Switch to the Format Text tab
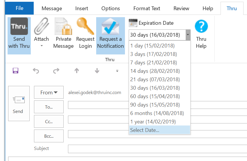Image resolution: width=247 pixels, height=161 pixels. coord(147,8)
